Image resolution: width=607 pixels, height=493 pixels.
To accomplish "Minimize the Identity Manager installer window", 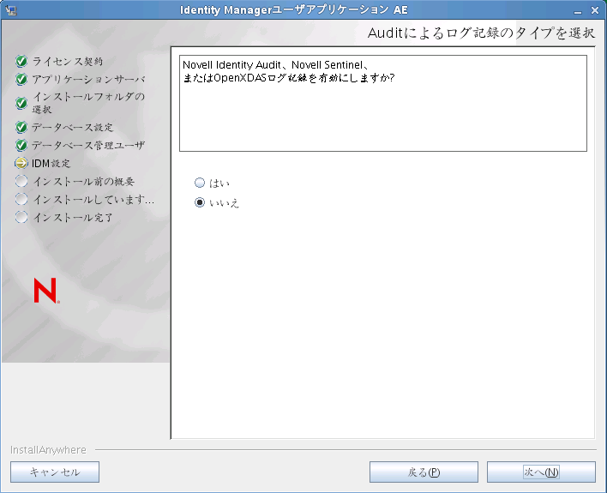I will click(x=578, y=11).
